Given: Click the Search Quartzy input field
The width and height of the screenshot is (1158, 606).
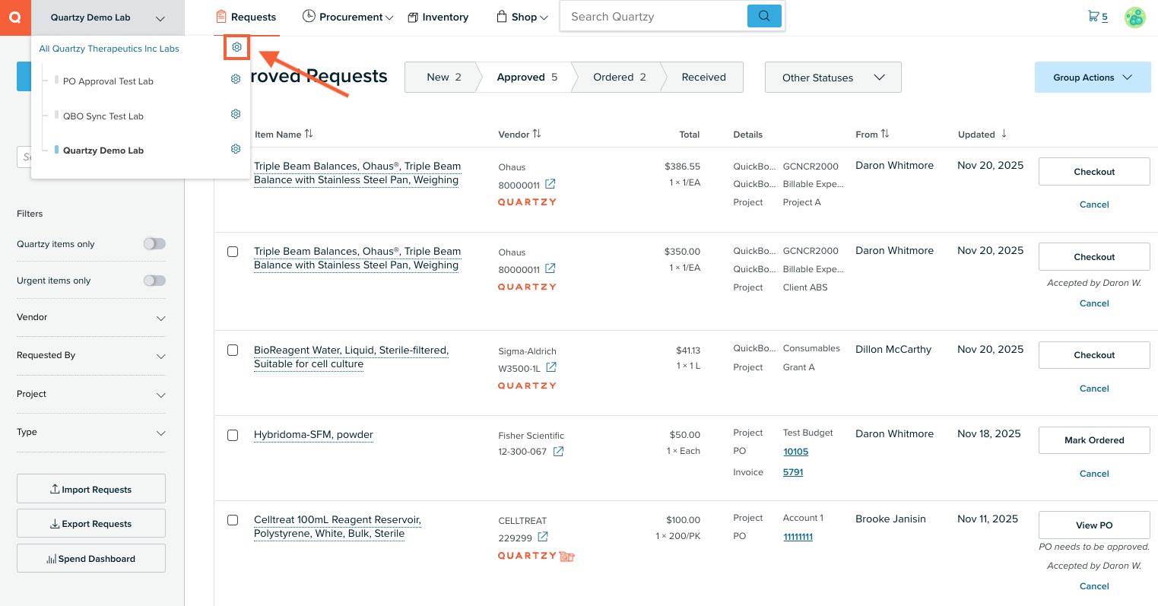Looking at the screenshot, I should click(x=654, y=16).
